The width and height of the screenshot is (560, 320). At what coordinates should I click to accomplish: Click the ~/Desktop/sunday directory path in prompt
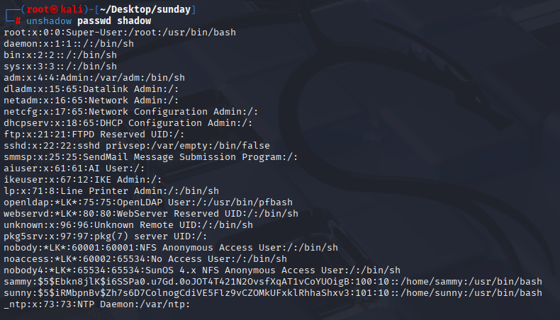pos(145,10)
